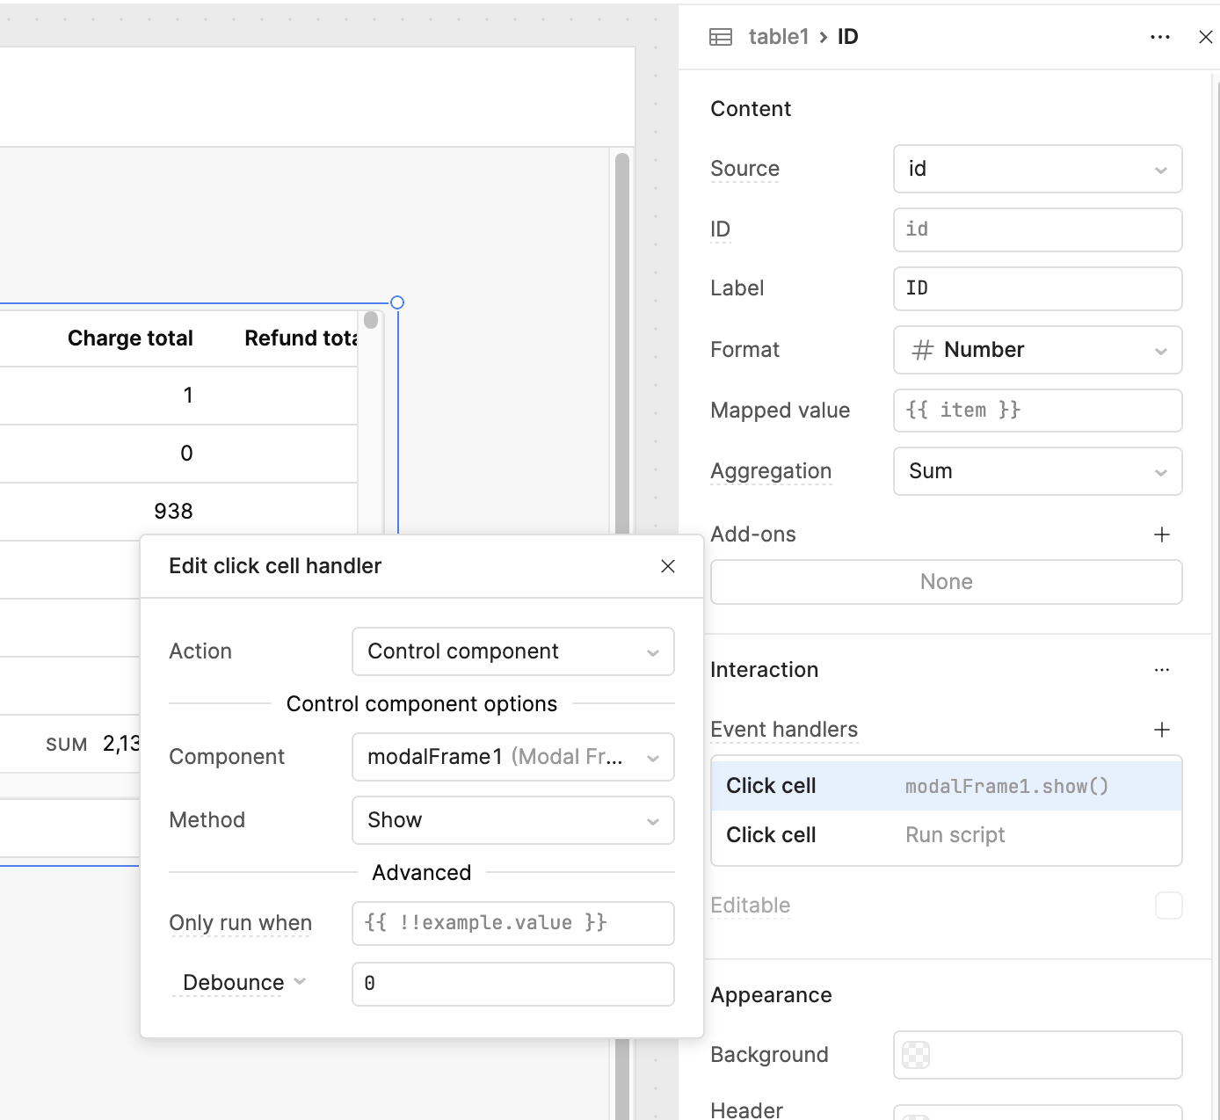The width and height of the screenshot is (1220, 1120).
Task: Open the Interaction section more options
Action: click(1161, 670)
